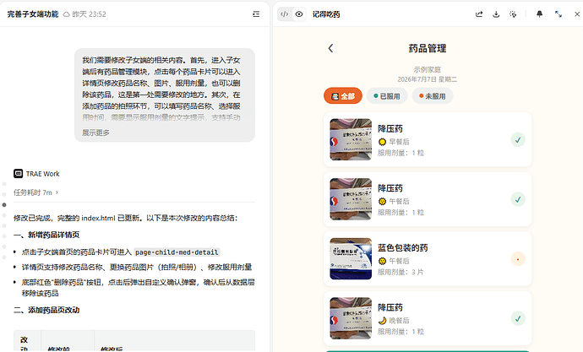
Task: Click the sun icon beside 早餐后
Action: (x=382, y=142)
